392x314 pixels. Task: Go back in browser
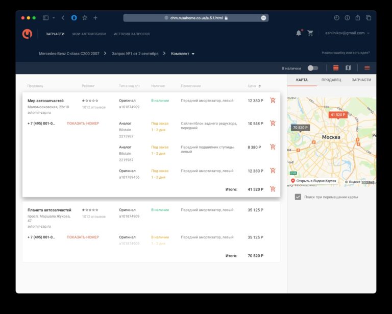[63, 18]
